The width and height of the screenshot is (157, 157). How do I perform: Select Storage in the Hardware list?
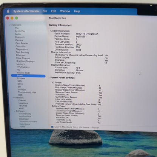click(22, 89)
